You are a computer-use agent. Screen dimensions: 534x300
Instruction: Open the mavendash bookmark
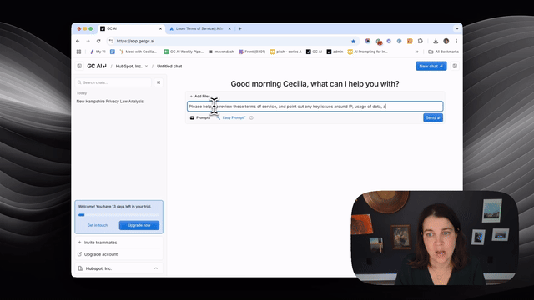point(221,52)
